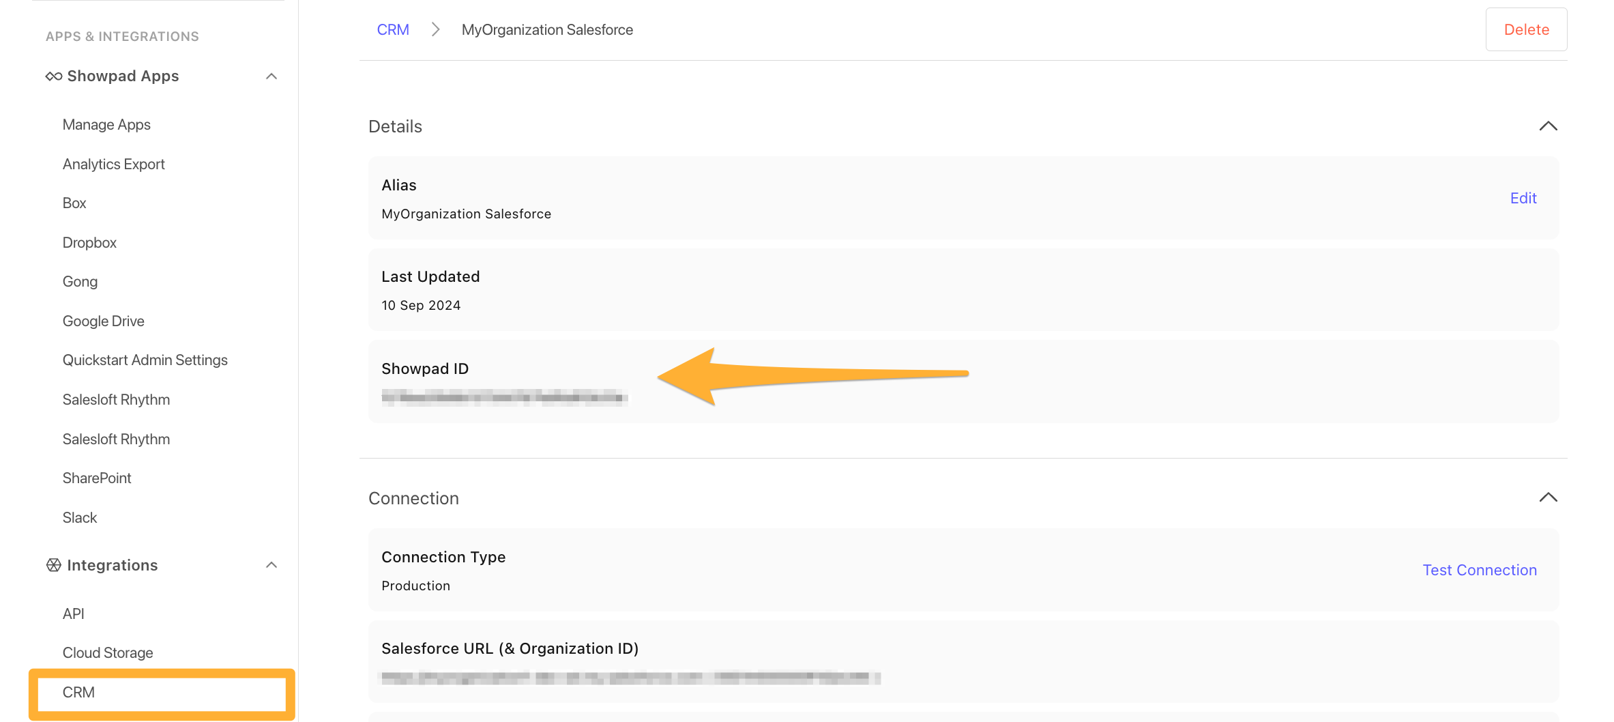Open Quickstart Admin Settings
The height and width of the screenshot is (722, 1614).
pyautogui.click(x=145, y=360)
